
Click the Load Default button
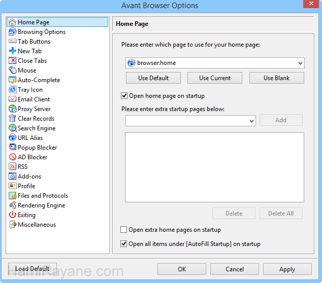point(33,269)
